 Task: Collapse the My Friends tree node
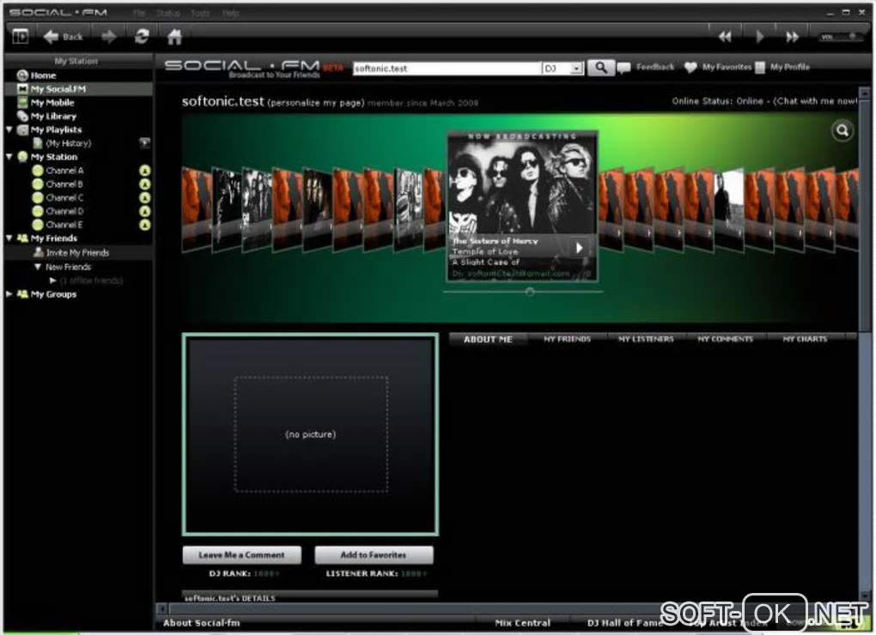click(9, 239)
